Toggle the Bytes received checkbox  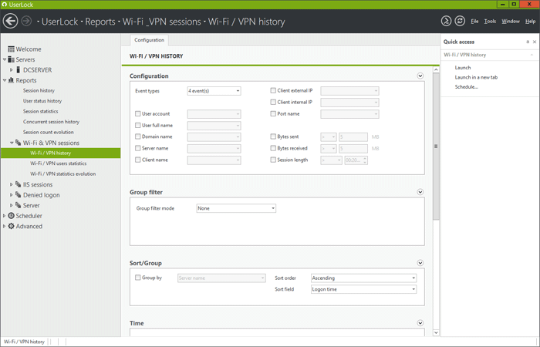[x=273, y=148]
